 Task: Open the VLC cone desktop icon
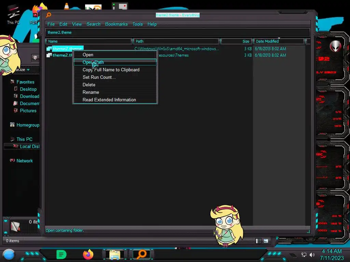[x=67, y=6]
